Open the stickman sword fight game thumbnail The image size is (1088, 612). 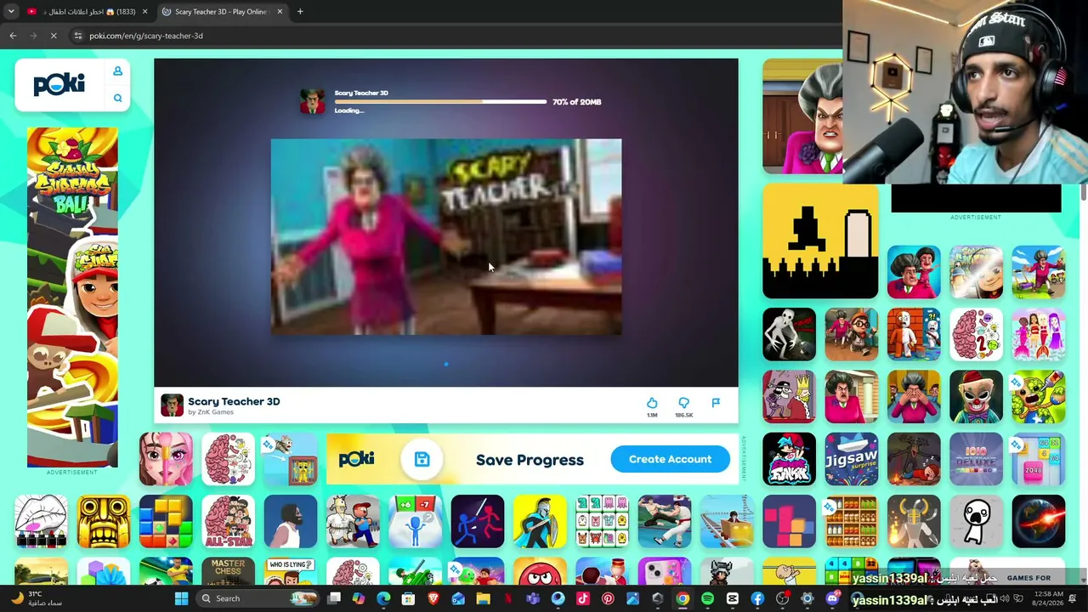click(x=478, y=521)
